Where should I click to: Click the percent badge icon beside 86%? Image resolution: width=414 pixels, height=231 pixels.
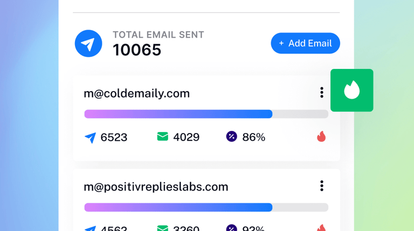point(232,136)
